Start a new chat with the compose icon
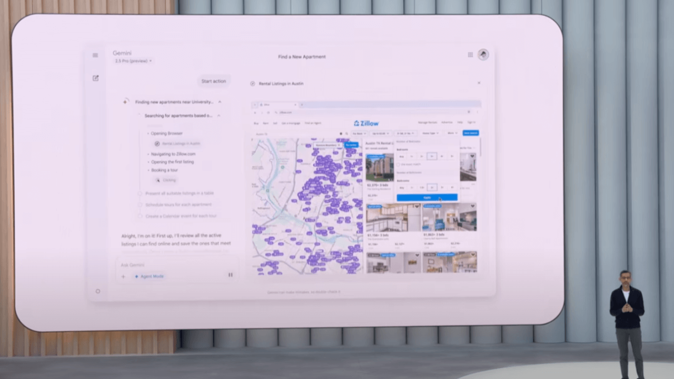 (x=95, y=78)
